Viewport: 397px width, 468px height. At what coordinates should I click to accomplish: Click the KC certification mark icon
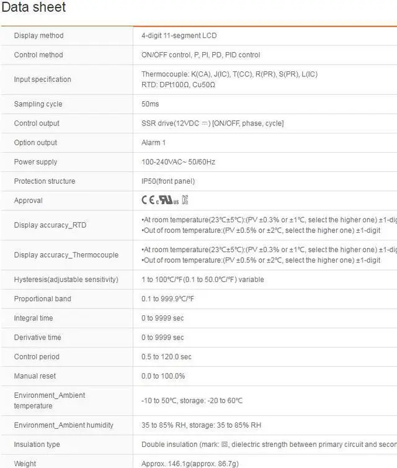[x=185, y=200]
